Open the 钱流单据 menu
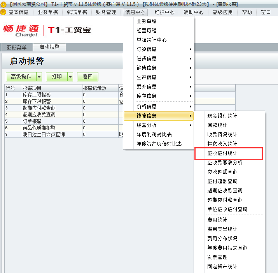Image resolution: width=278 pixels, height=273 pixels. pos(77,12)
